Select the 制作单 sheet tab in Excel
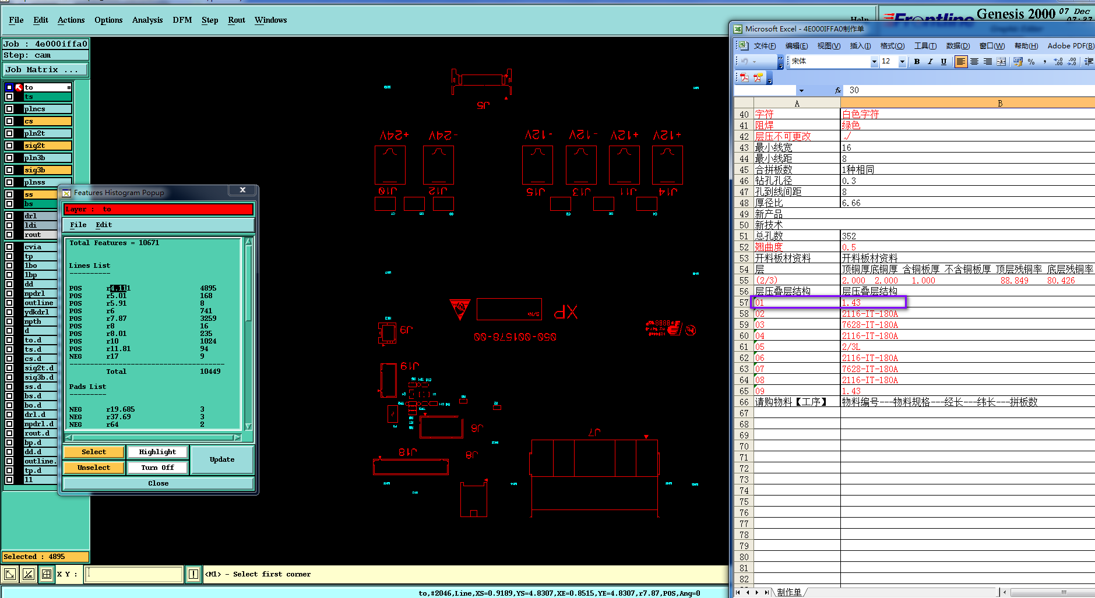 point(789,592)
